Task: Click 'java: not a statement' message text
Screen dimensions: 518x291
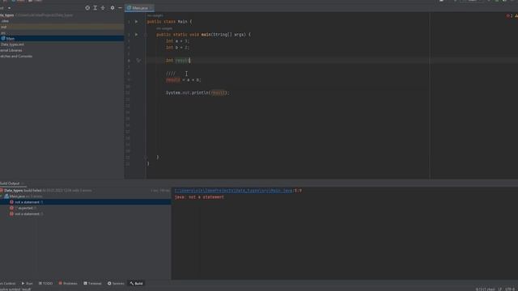Action: click(199, 197)
